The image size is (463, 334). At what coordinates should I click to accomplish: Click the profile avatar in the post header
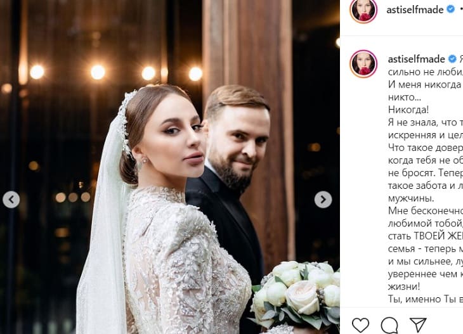tap(363, 10)
